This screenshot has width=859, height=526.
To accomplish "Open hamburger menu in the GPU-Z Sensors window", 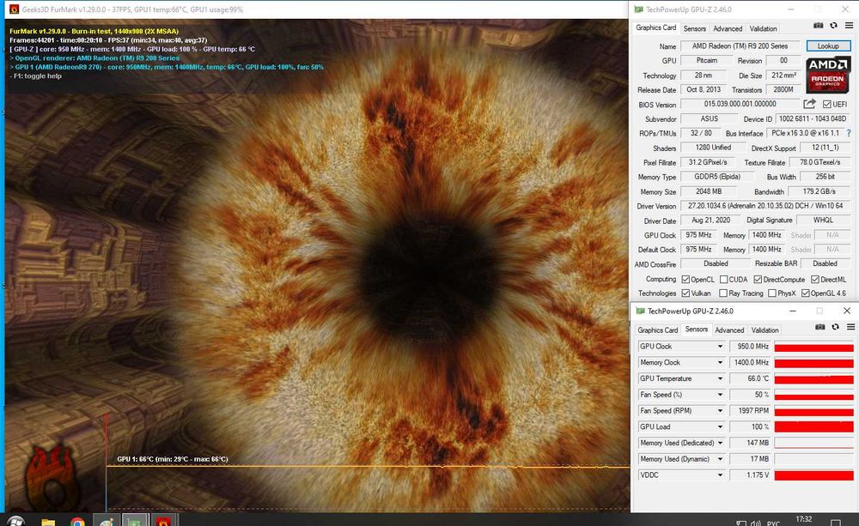I will [850, 327].
